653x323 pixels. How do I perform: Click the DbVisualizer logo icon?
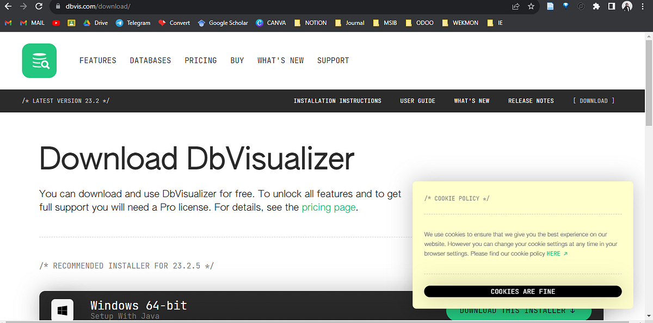pos(39,60)
